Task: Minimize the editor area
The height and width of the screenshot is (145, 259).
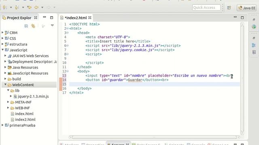Action: click(x=235, y=17)
